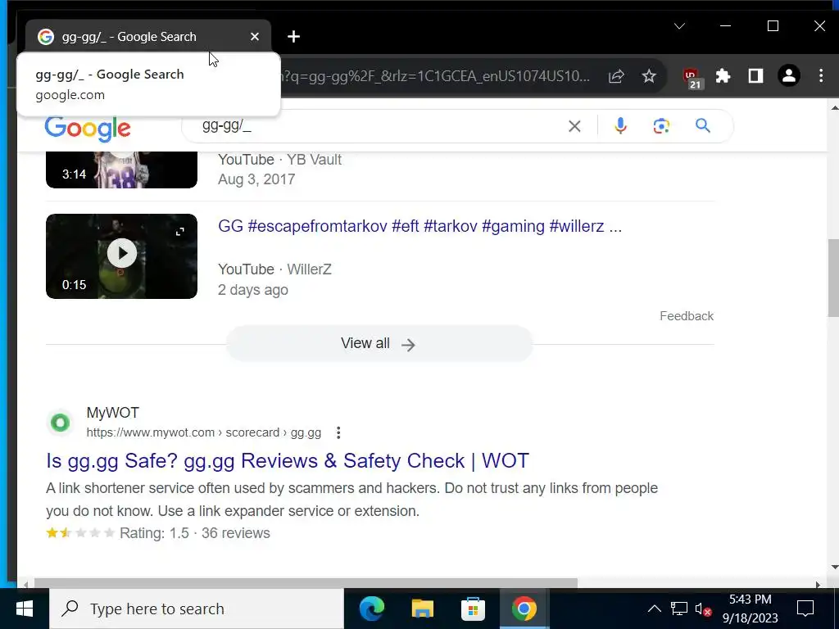
Task: Open the Chrome profile avatar
Action: 788,76
